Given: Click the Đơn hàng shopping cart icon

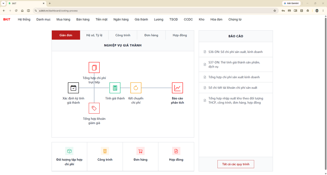Looking at the screenshot, I should click(141, 151).
